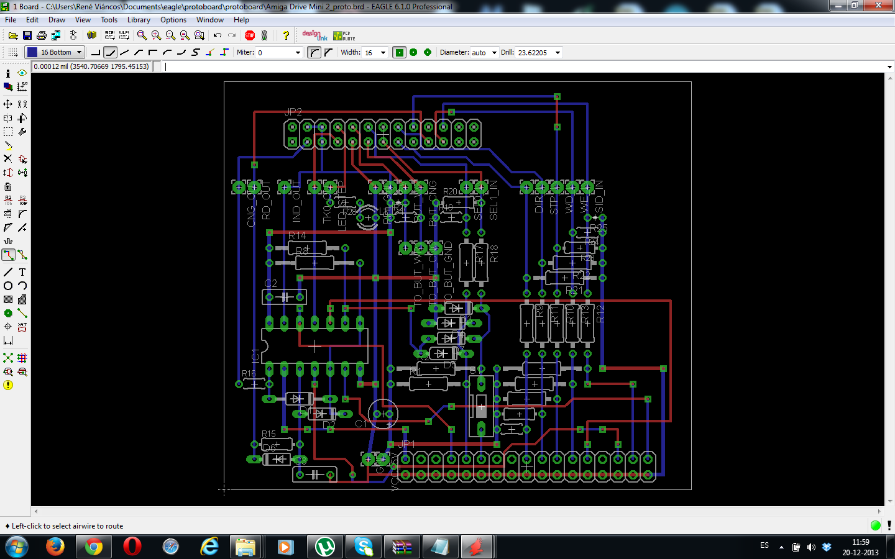Open the Display layers eye icon
The height and width of the screenshot is (559, 895).
tap(22, 73)
